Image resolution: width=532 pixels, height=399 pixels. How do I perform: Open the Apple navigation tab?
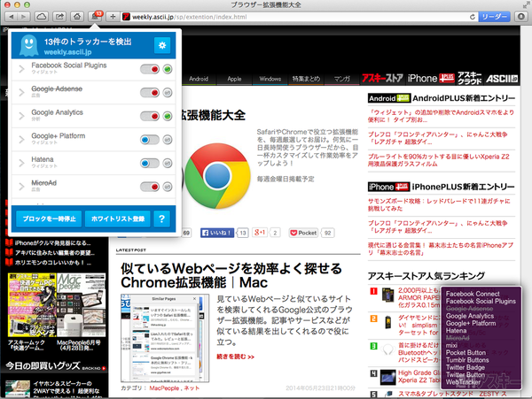click(x=234, y=79)
